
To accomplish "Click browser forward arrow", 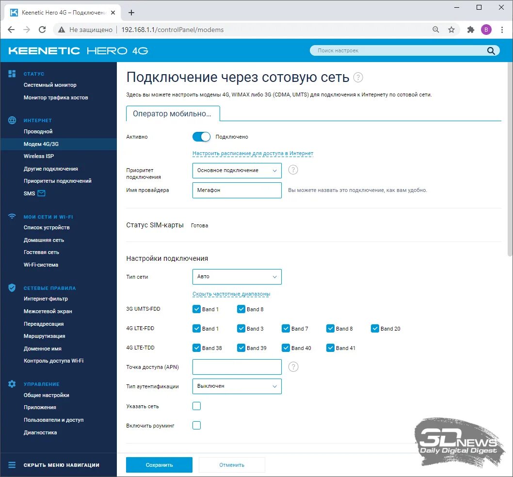I will pyautogui.click(x=27, y=30).
